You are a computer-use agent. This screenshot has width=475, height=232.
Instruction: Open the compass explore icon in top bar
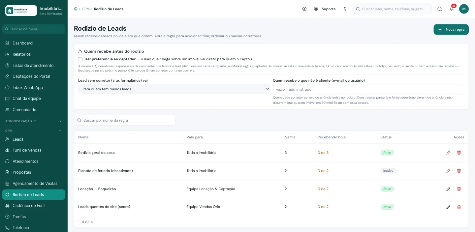[304, 9]
